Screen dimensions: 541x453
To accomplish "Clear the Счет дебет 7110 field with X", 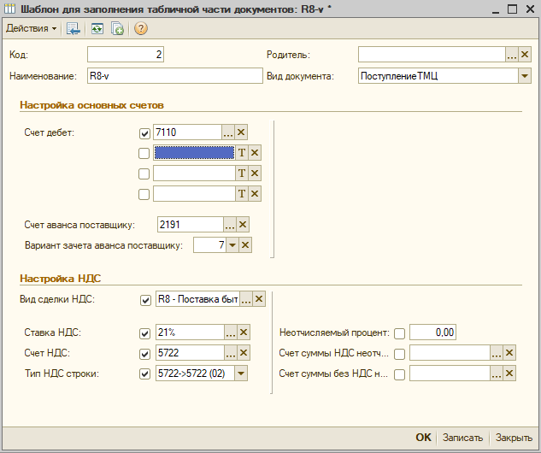I will 241,132.
